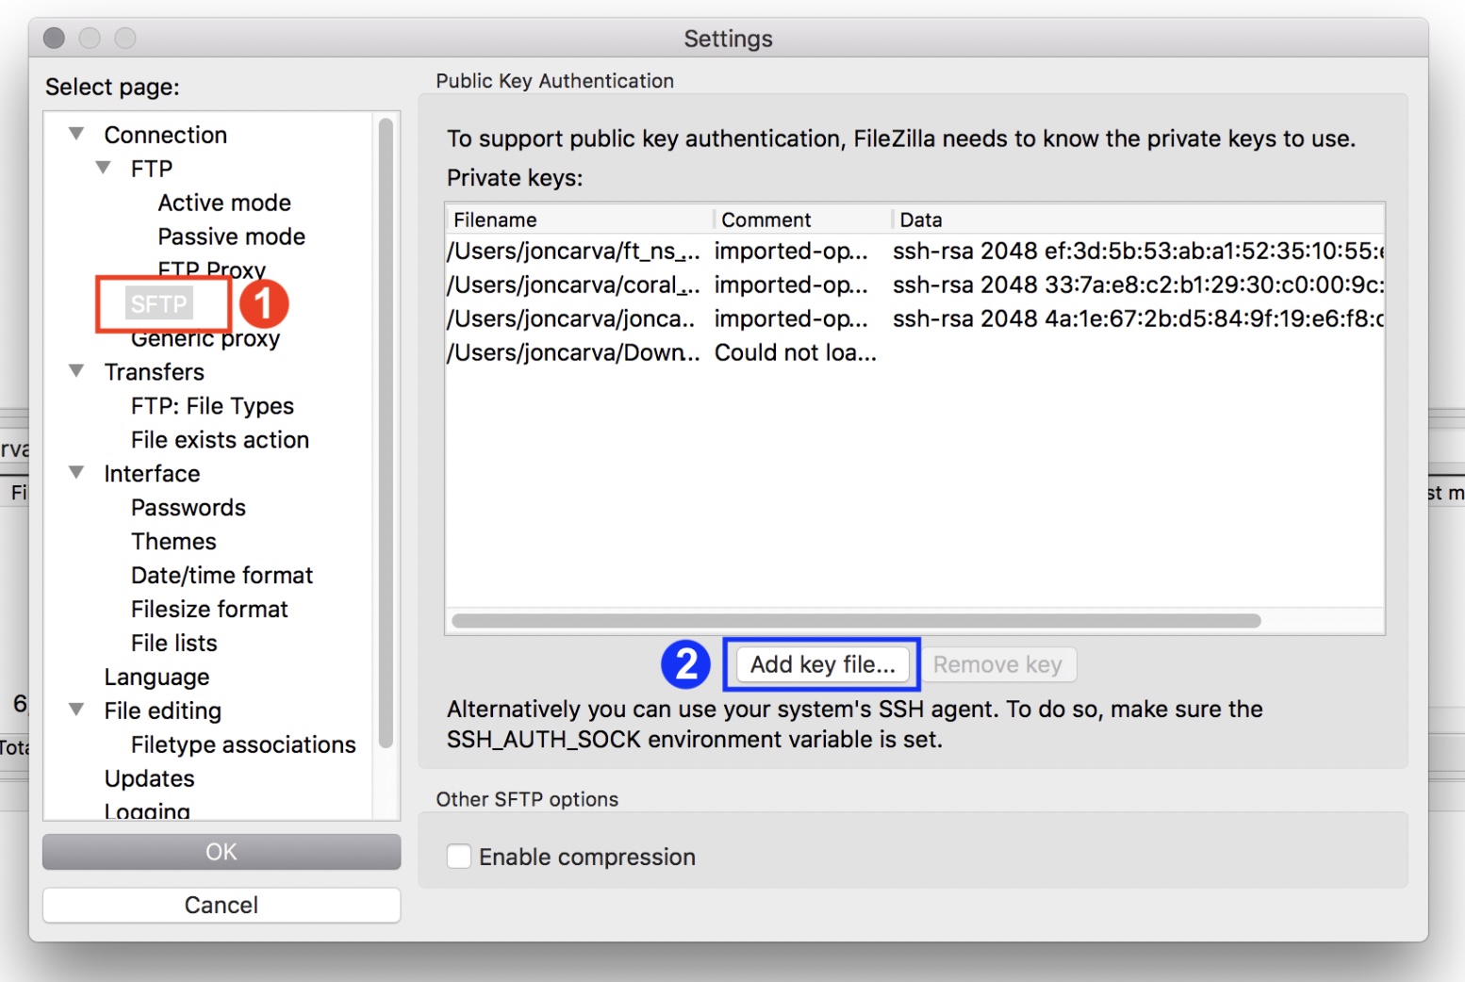This screenshot has height=982, width=1465.
Task: Select the key that could not load
Action: [573, 352]
